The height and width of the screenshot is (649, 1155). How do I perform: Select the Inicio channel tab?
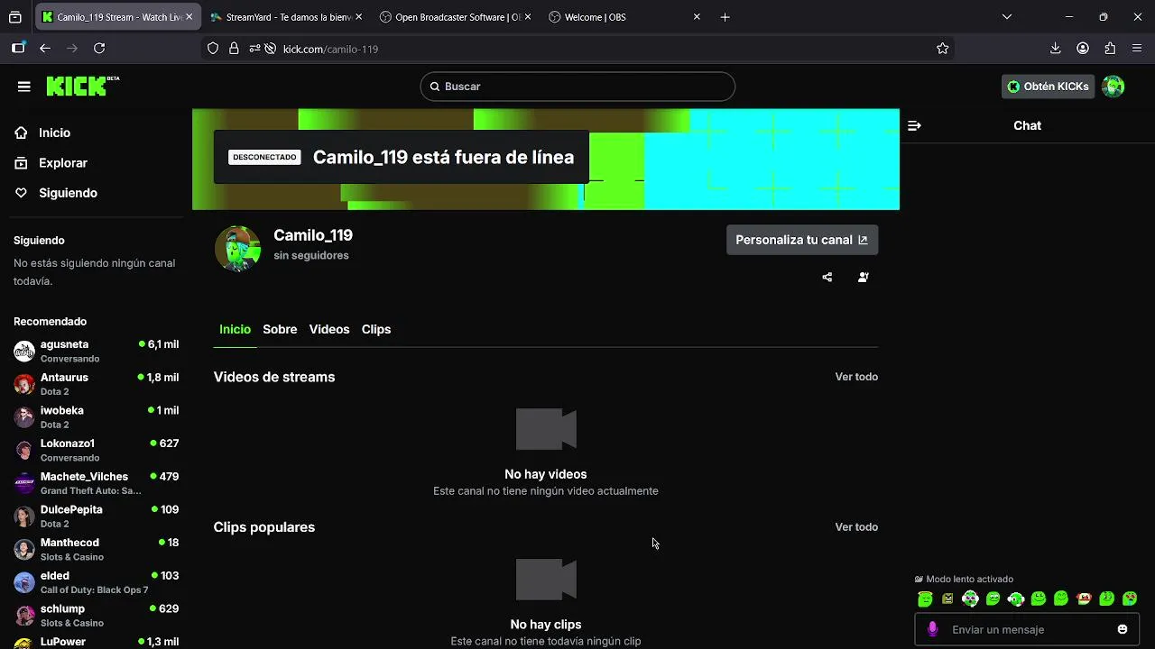[235, 330]
